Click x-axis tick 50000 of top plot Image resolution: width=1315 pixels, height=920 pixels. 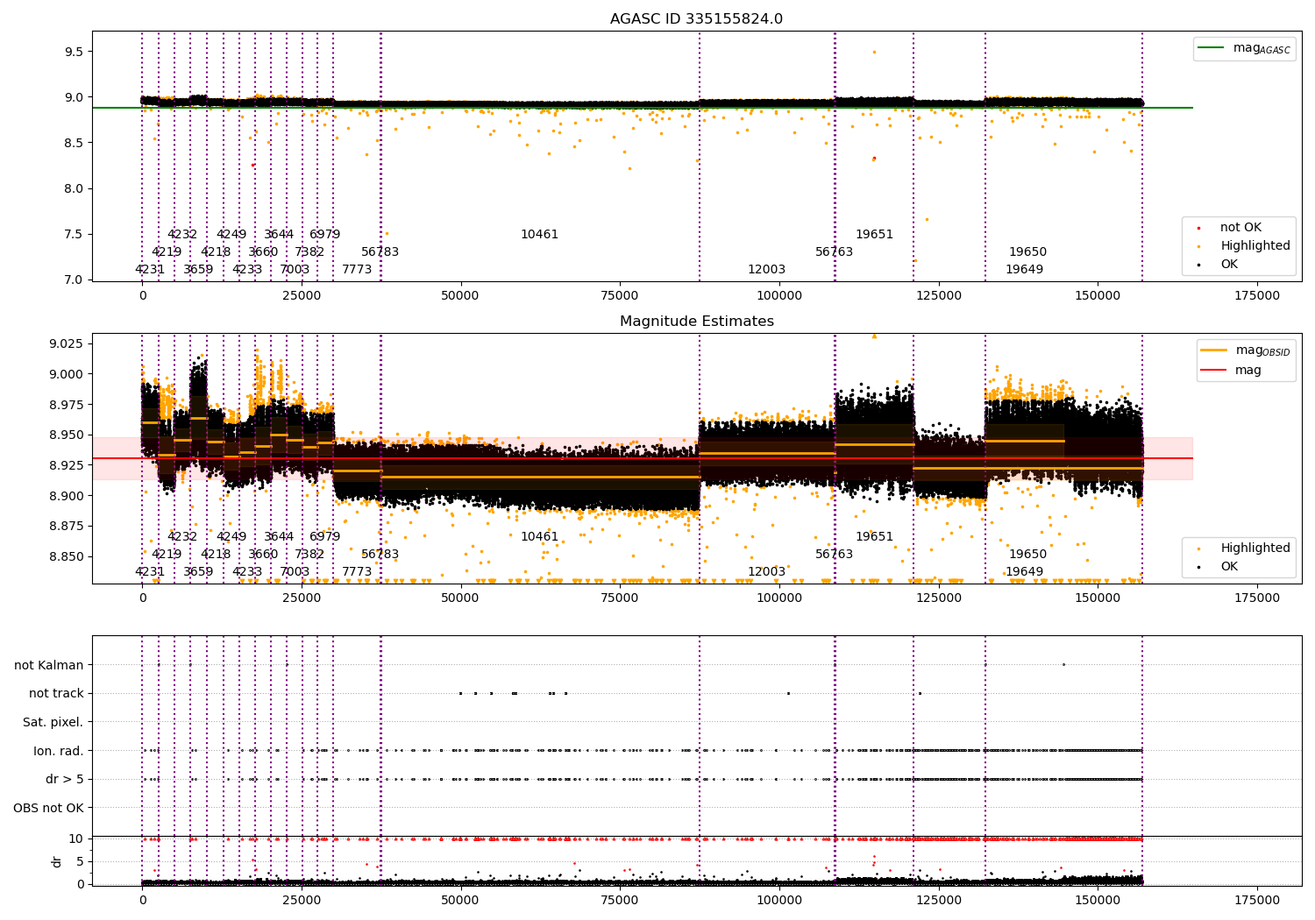pyautogui.click(x=460, y=296)
